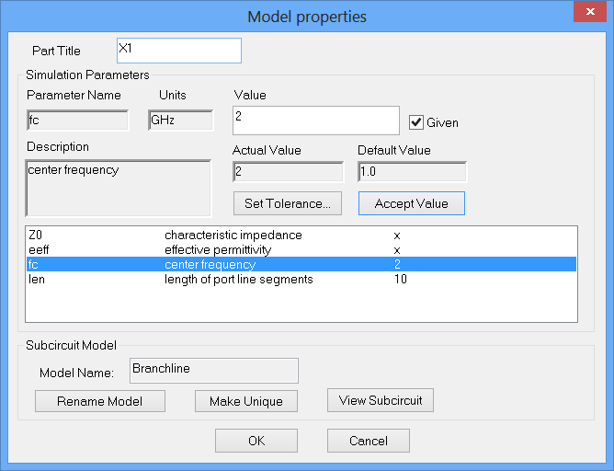Click the Rename Model button
Viewport: 614px width, 471px height.
(99, 401)
